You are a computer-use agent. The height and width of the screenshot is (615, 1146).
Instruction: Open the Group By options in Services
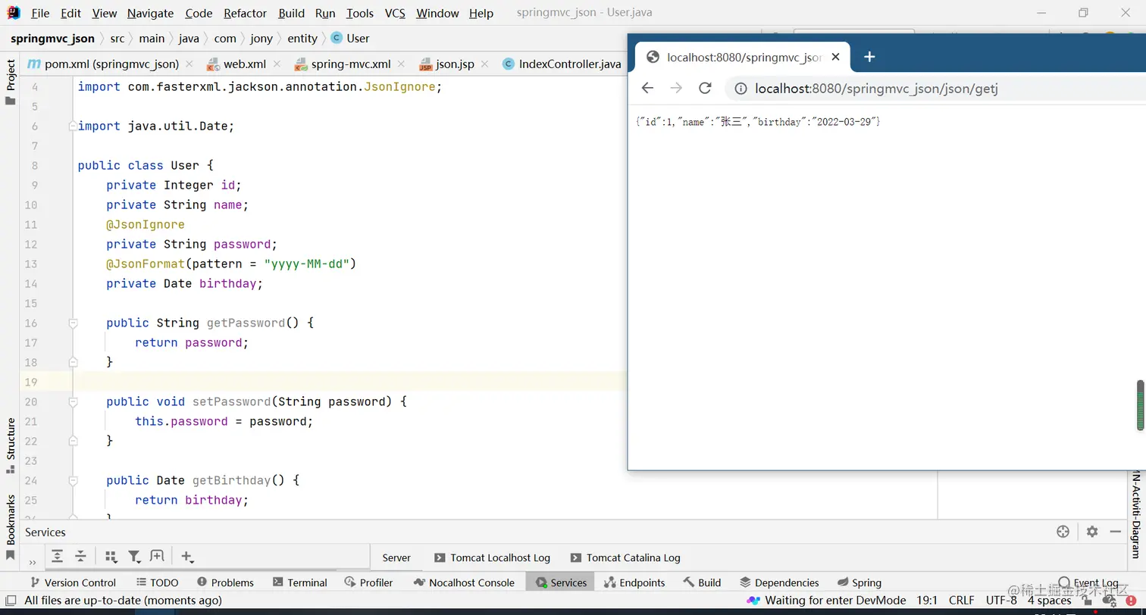(111, 557)
